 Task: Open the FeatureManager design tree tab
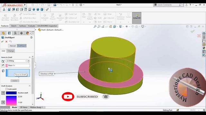click(3, 33)
